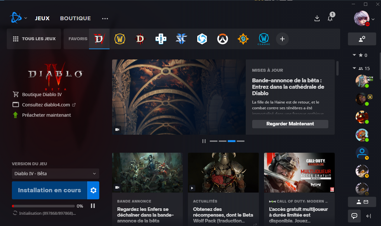Image resolution: width=381 pixels, height=226 pixels.
Task: Open the TOUS LES JEUX menu
Action: click(34, 39)
